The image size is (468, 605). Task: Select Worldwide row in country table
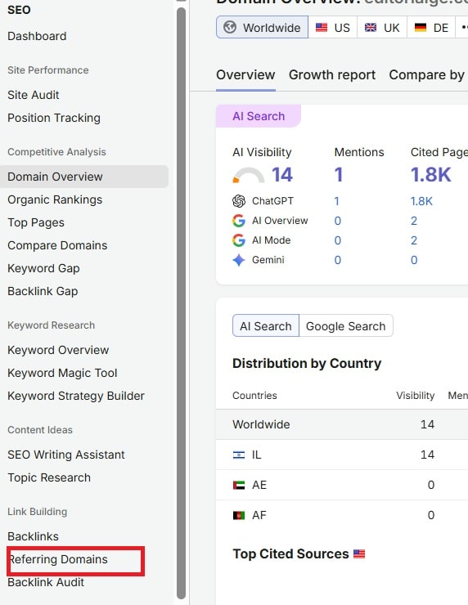click(342, 424)
